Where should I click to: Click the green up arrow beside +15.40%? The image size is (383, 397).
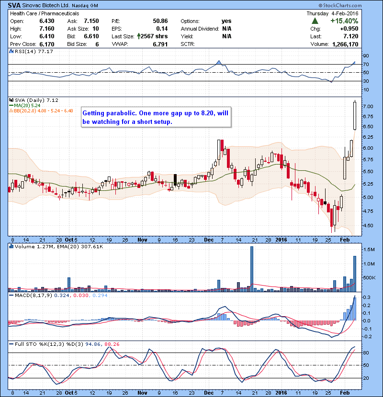click(315, 21)
